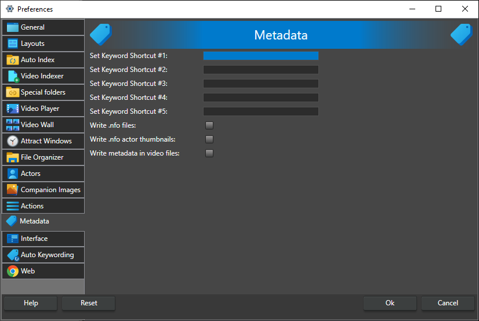Click the Auto Keywording tag icon
The width and height of the screenshot is (479, 321).
[x=12, y=255]
